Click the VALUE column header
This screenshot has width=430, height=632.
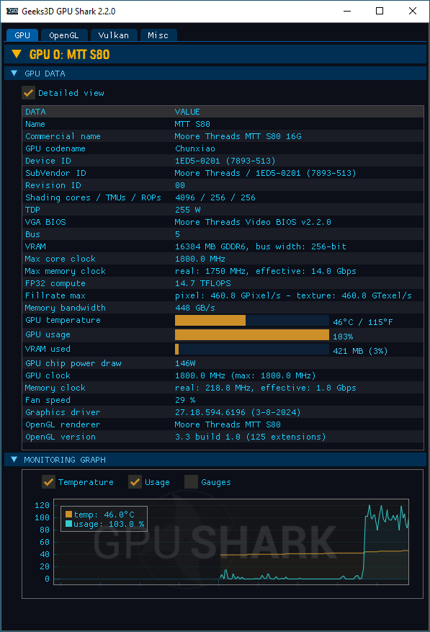(x=187, y=112)
